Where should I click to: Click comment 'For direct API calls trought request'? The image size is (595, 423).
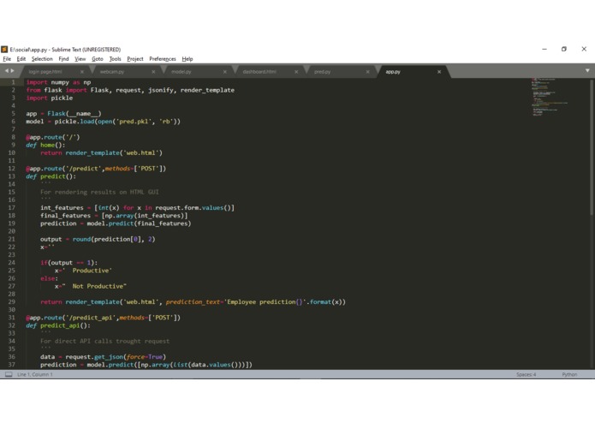pos(105,341)
